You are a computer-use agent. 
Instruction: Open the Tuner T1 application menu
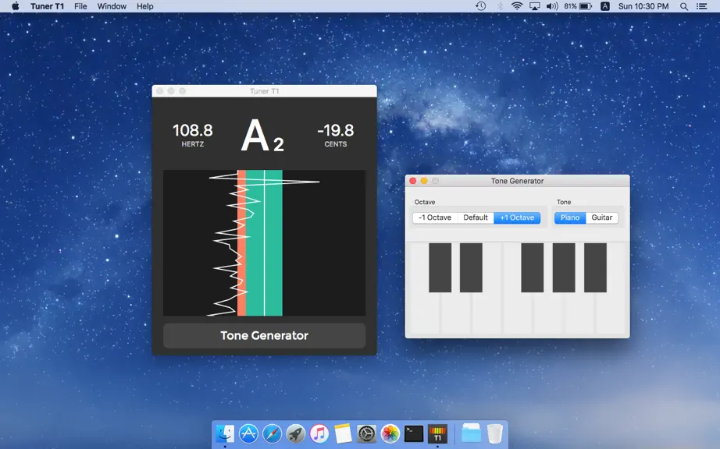click(x=47, y=6)
